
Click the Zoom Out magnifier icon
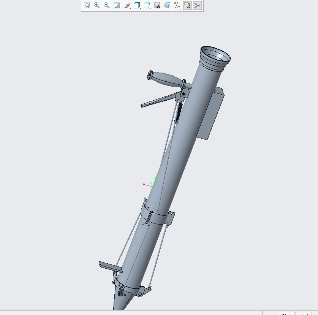[107, 5]
